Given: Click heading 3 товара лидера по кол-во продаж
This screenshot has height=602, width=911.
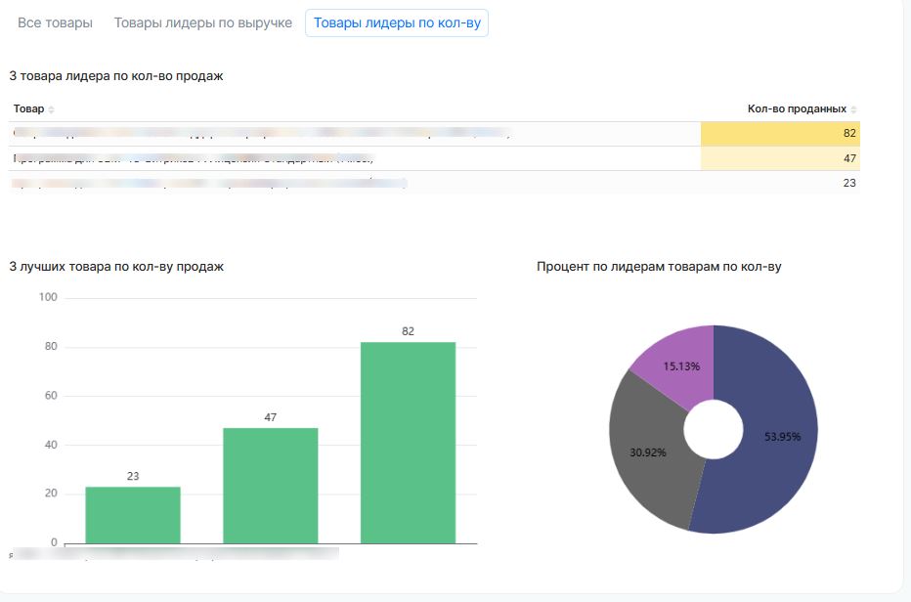Looking at the screenshot, I should point(116,75).
